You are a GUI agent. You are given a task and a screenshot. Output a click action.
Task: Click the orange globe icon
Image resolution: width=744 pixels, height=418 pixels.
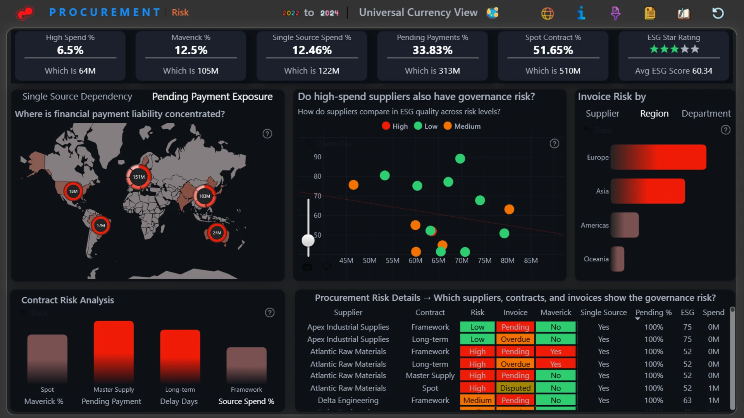pos(547,13)
